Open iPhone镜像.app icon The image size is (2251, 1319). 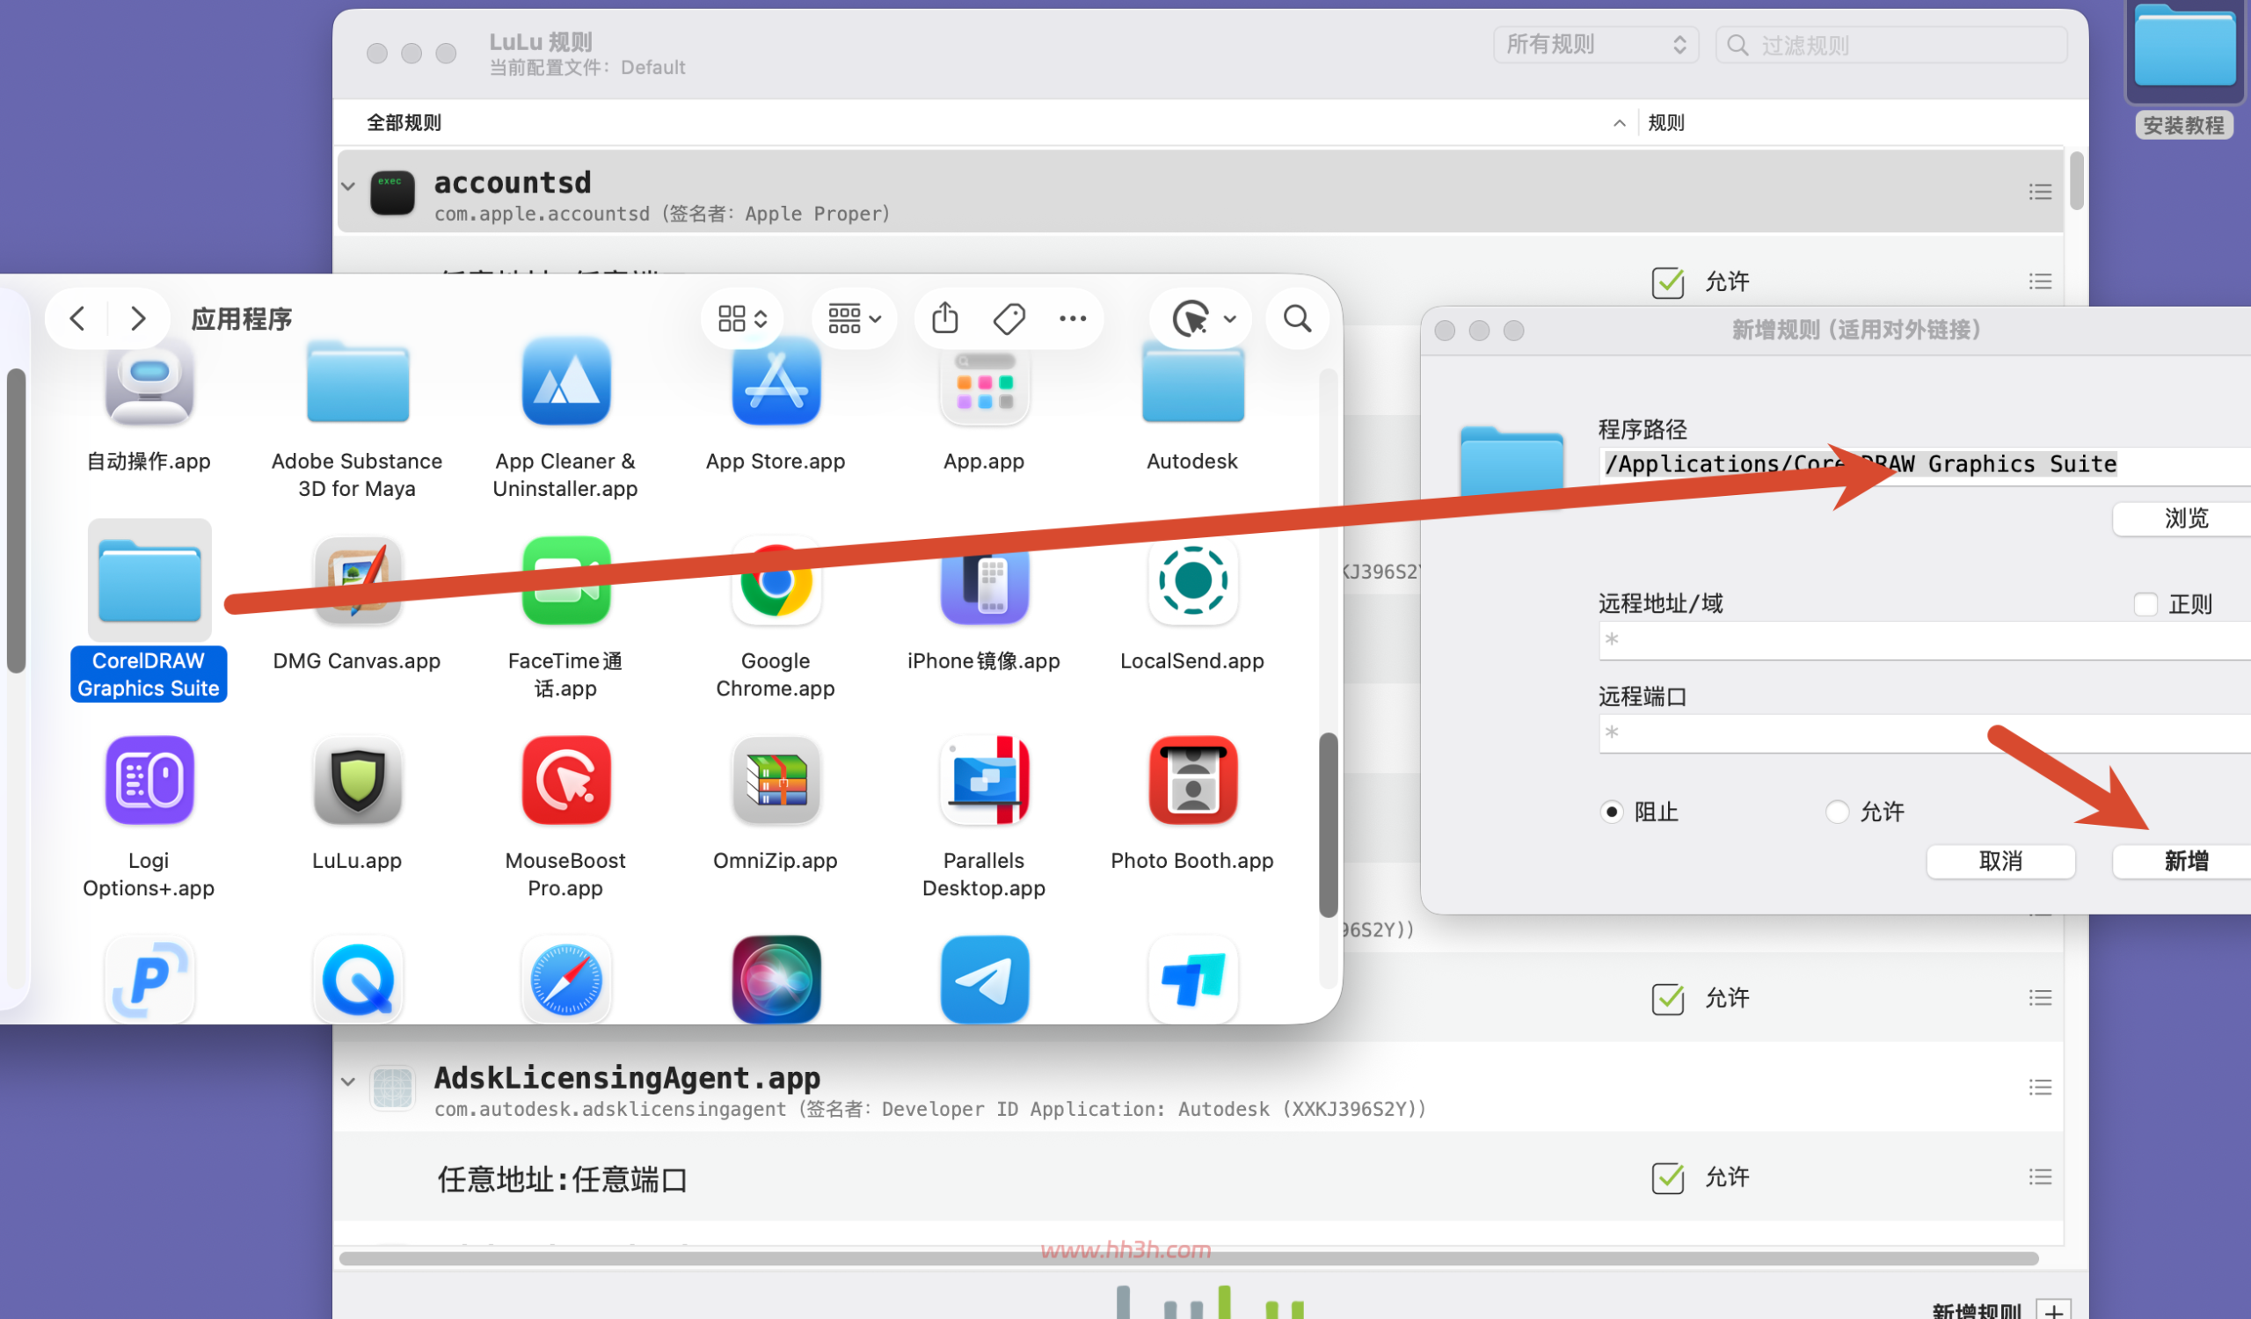(x=984, y=582)
